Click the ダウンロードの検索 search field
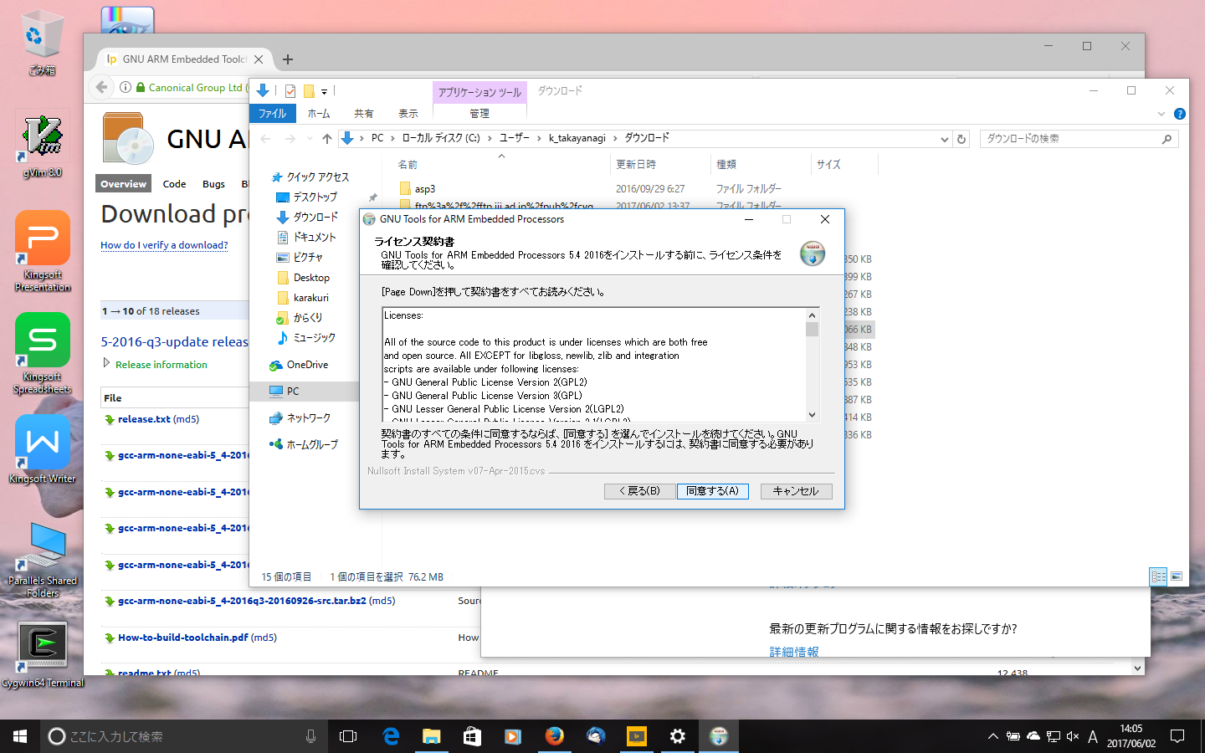The image size is (1205, 753). (x=1079, y=139)
